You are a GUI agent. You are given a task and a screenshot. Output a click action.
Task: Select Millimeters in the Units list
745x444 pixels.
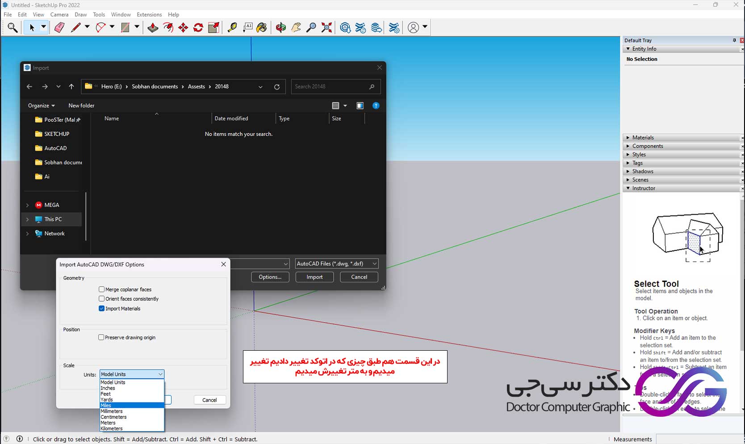coord(132,411)
